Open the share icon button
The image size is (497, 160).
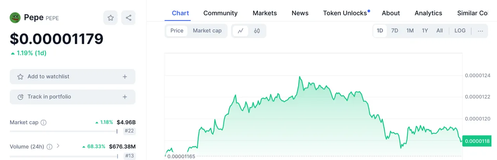(x=129, y=17)
